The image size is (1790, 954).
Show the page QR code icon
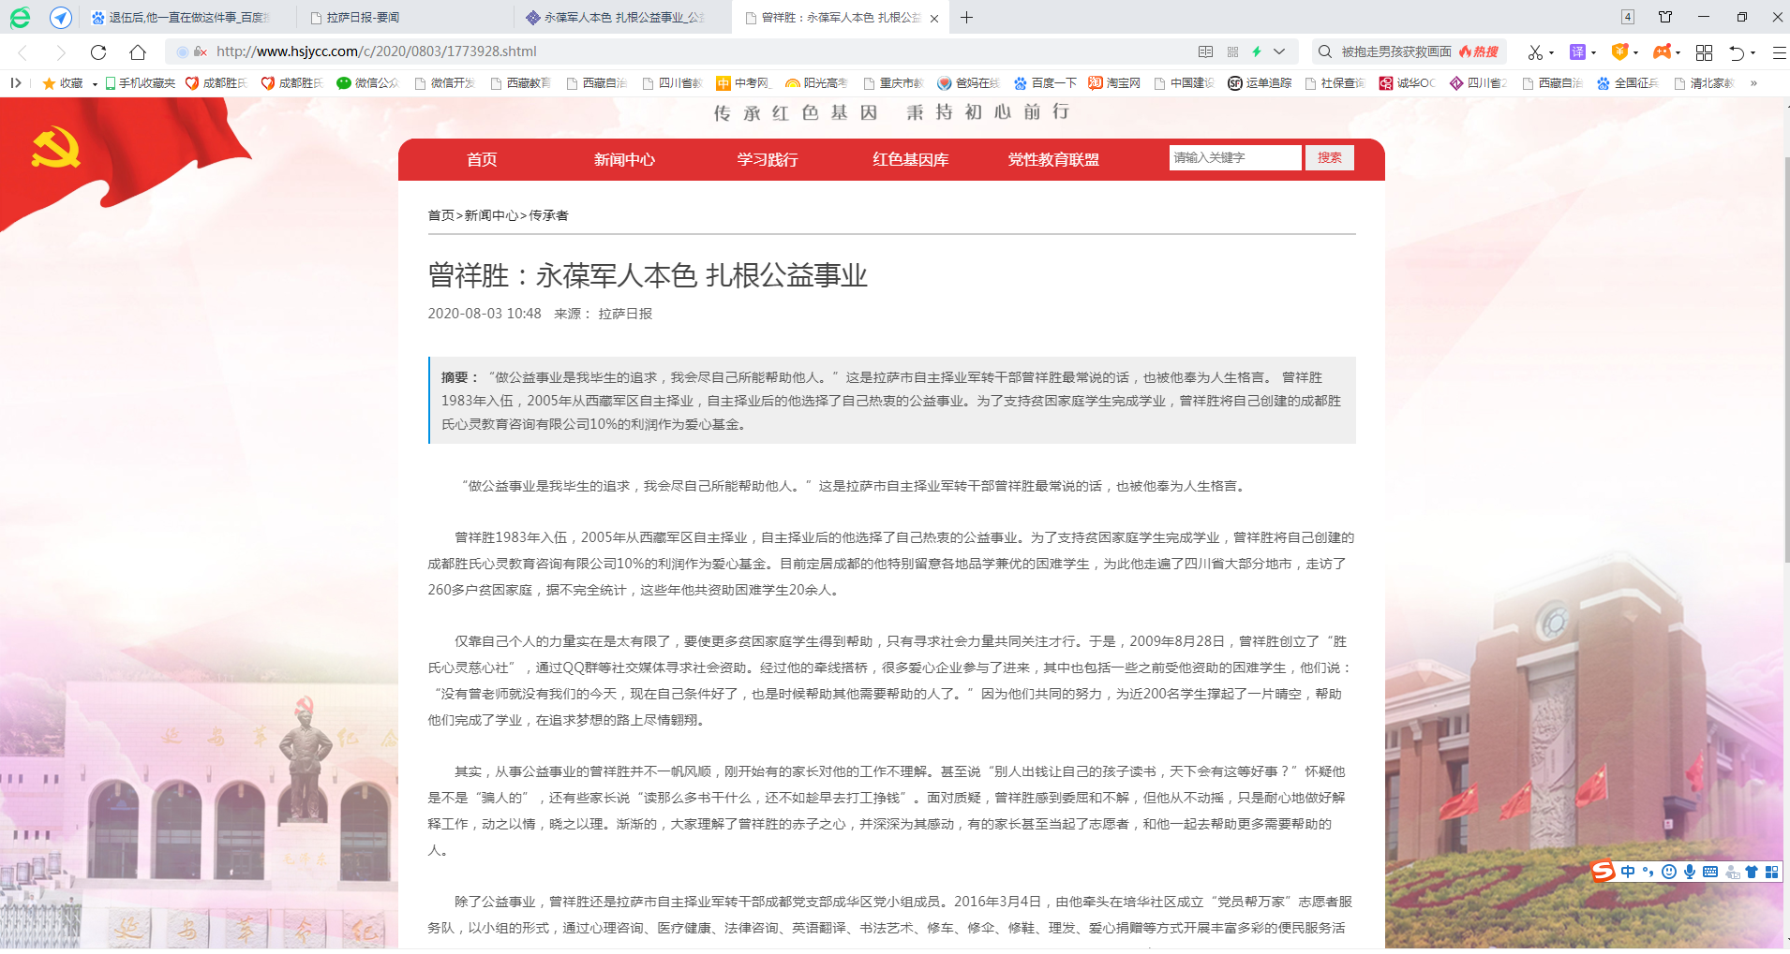[1232, 51]
